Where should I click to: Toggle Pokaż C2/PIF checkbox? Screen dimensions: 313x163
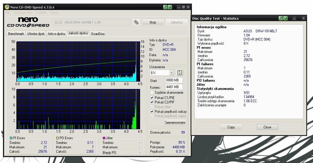pyautogui.click(x=152, y=102)
